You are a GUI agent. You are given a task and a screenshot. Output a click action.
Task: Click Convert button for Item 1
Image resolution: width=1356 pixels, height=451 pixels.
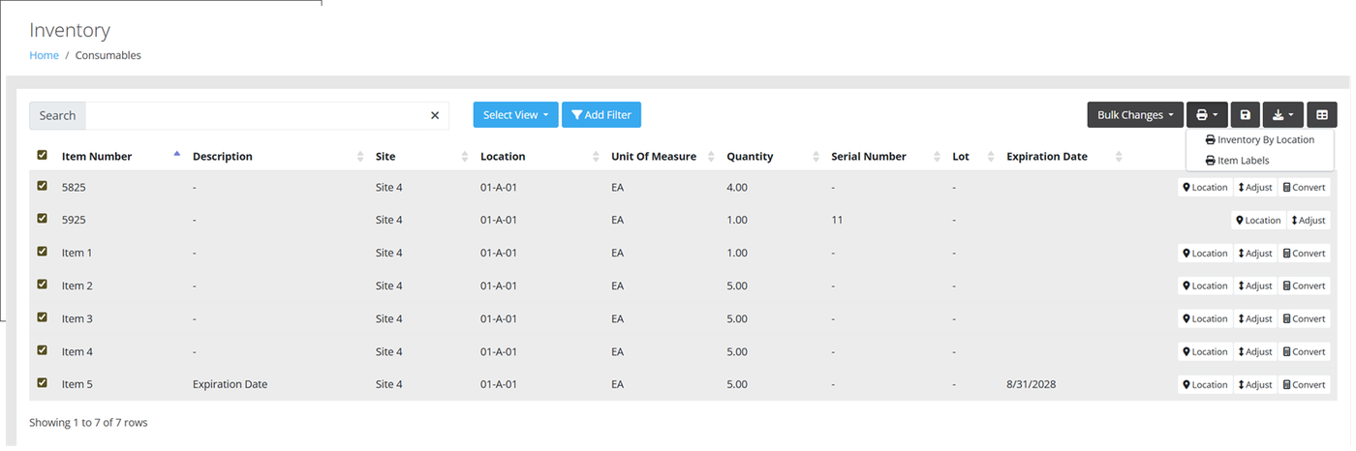(1304, 254)
